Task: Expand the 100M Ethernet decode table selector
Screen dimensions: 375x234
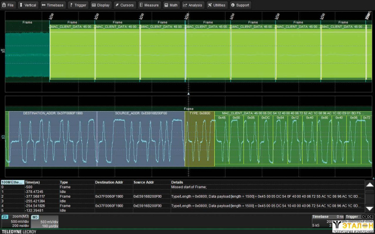Action: (12, 183)
